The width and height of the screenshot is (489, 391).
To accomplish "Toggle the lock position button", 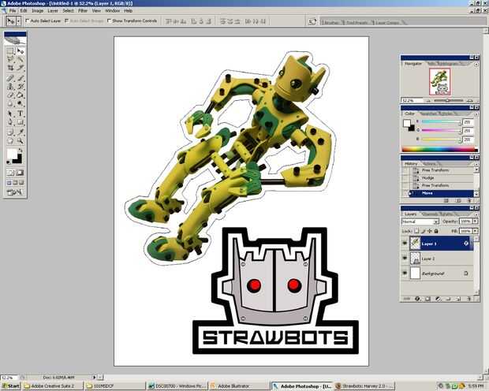I will pyautogui.click(x=430, y=231).
